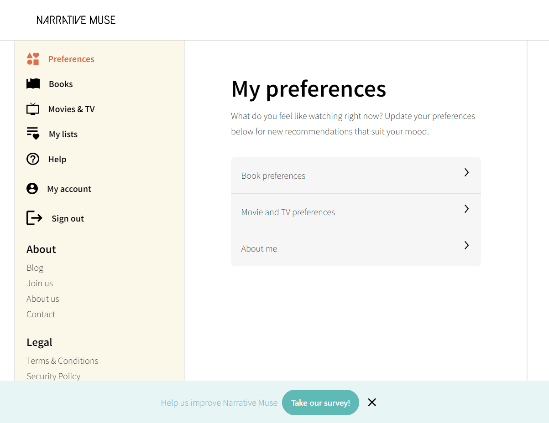Open the Books open-book icon

33,84
